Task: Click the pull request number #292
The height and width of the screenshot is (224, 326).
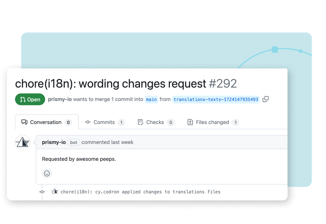Action: (x=223, y=84)
